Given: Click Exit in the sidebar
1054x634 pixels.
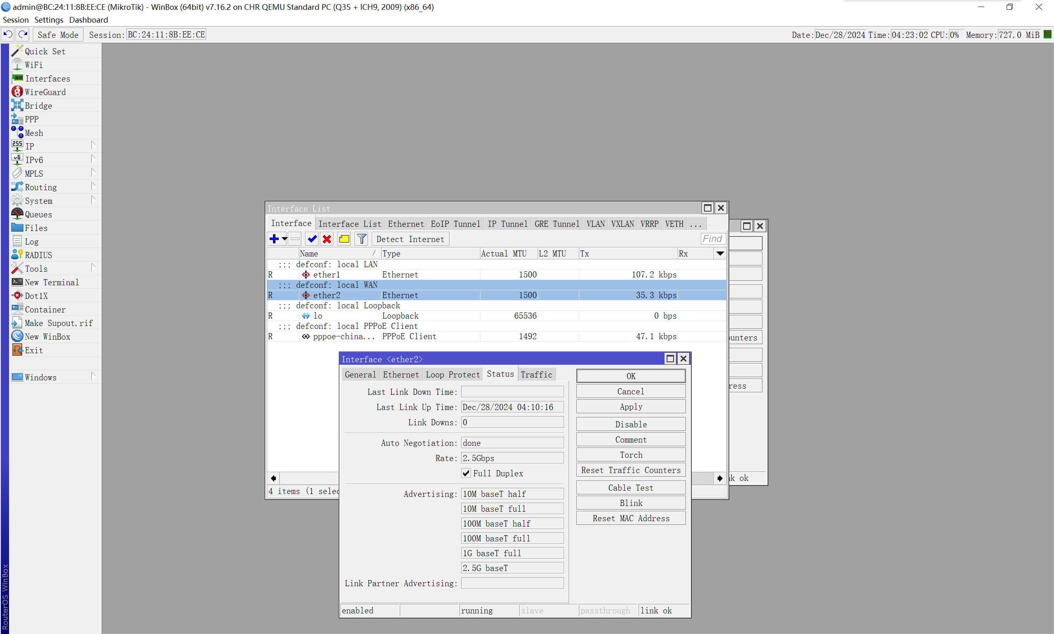Looking at the screenshot, I should pos(56,350).
